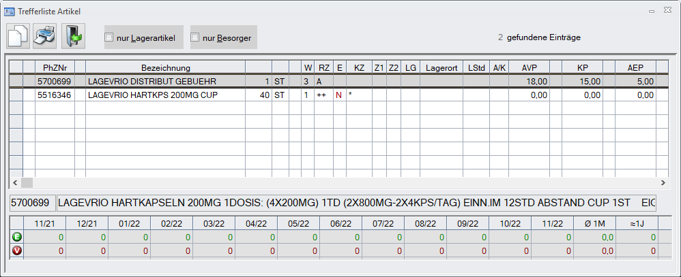Click the red V row icon
This screenshot has height=277, width=681.
pyautogui.click(x=17, y=250)
